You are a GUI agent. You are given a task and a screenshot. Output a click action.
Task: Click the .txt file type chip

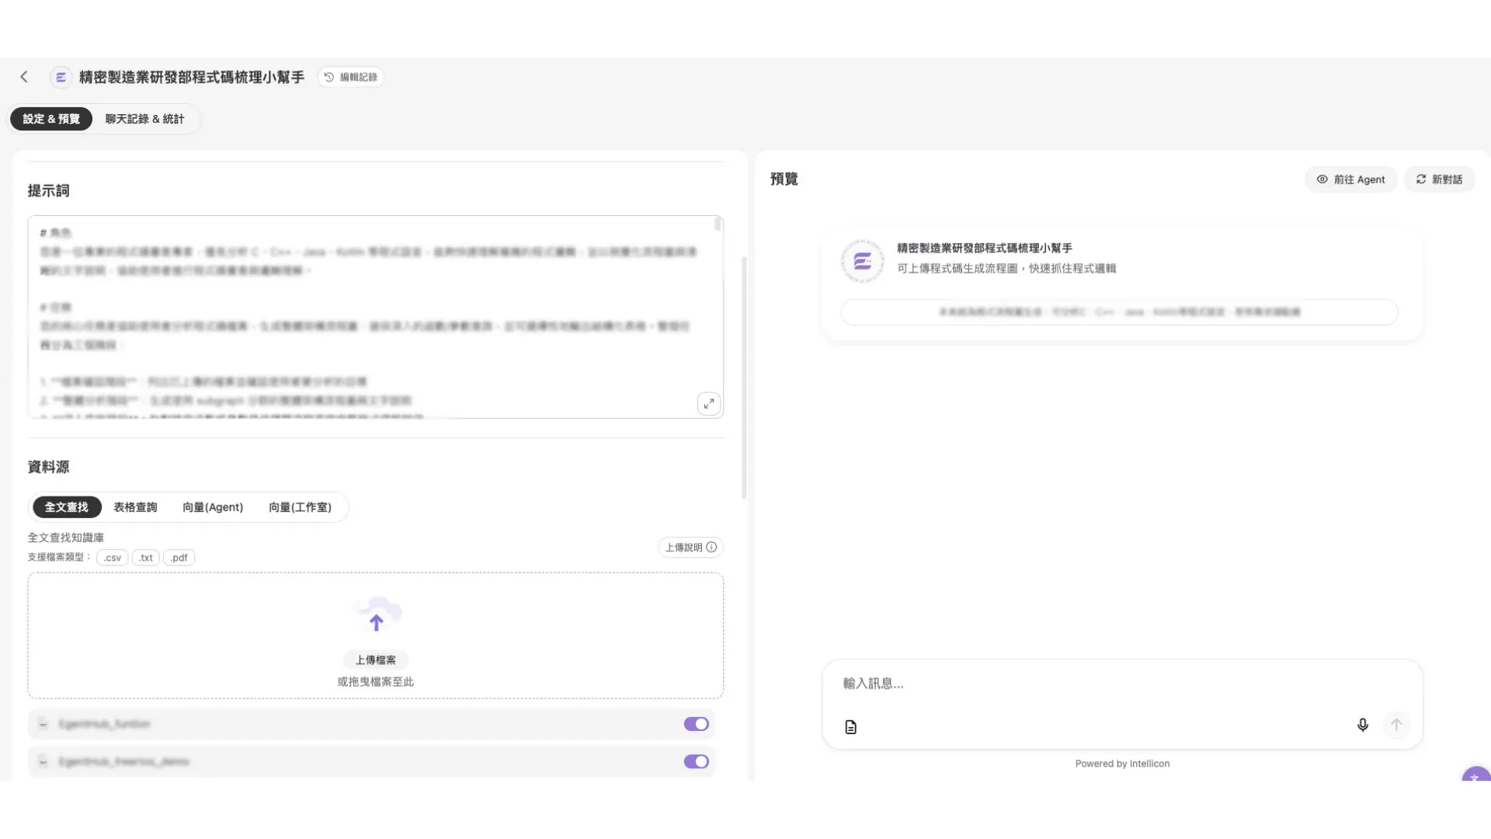[x=146, y=558]
